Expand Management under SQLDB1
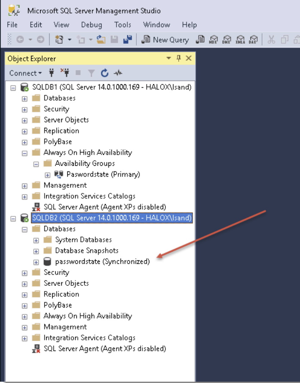Screen dimensions: 300x383 tap(25, 186)
